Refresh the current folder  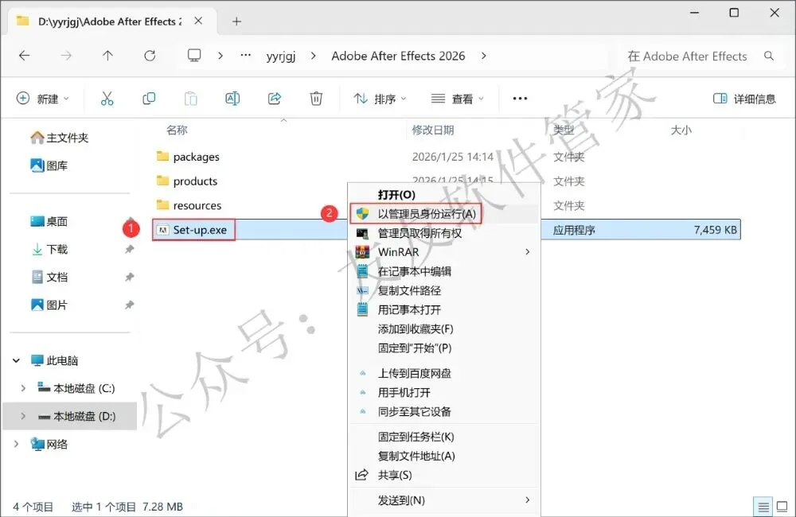[x=150, y=56]
